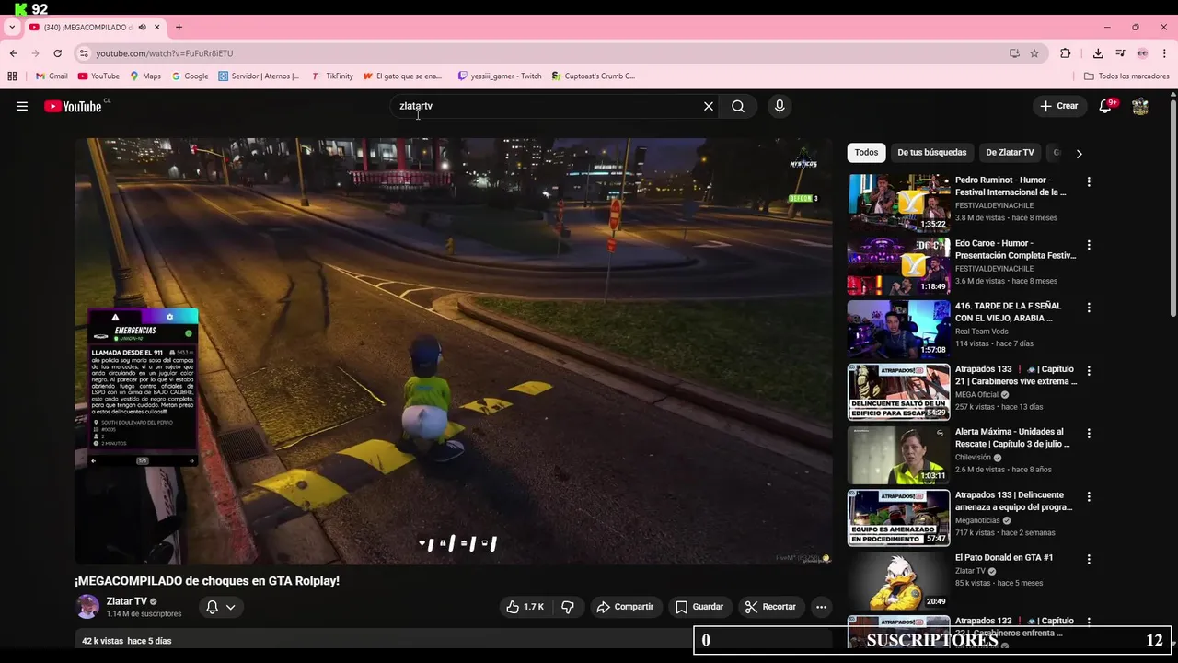Dislike the video with thumbs down
The width and height of the screenshot is (1178, 663).
point(568,607)
